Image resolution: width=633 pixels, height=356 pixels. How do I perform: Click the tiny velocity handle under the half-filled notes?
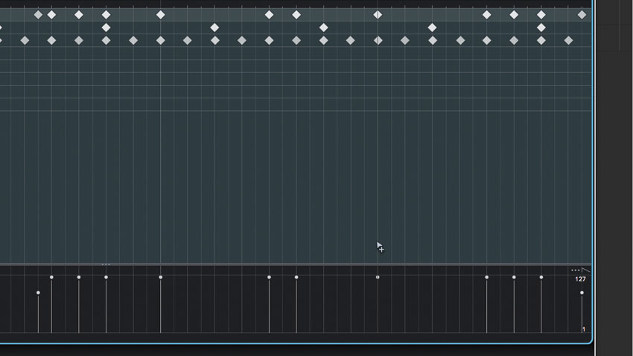[378, 277]
